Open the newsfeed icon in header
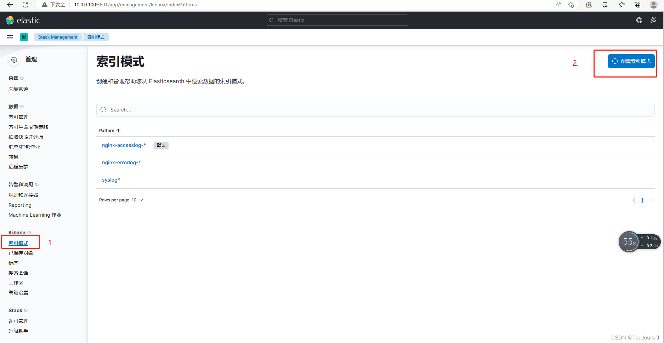This screenshot has height=343, width=664. [653, 20]
